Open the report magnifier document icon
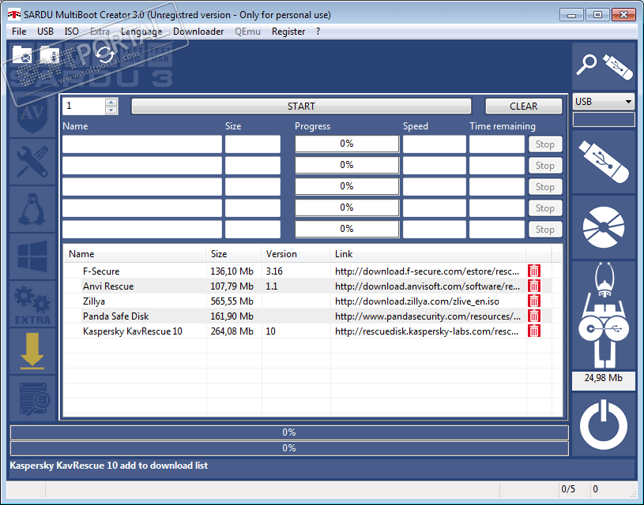The width and height of the screenshot is (644, 505). click(32, 398)
